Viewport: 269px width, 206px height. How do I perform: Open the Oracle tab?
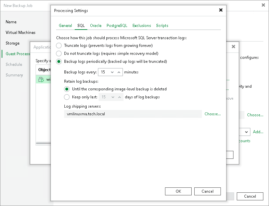tap(96, 26)
